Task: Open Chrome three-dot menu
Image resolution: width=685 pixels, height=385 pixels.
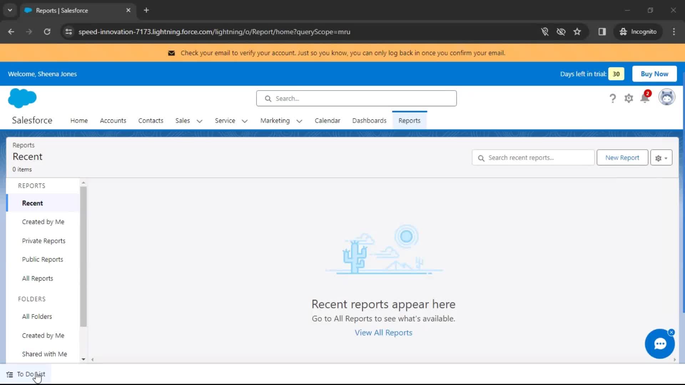Action: (674, 32)
